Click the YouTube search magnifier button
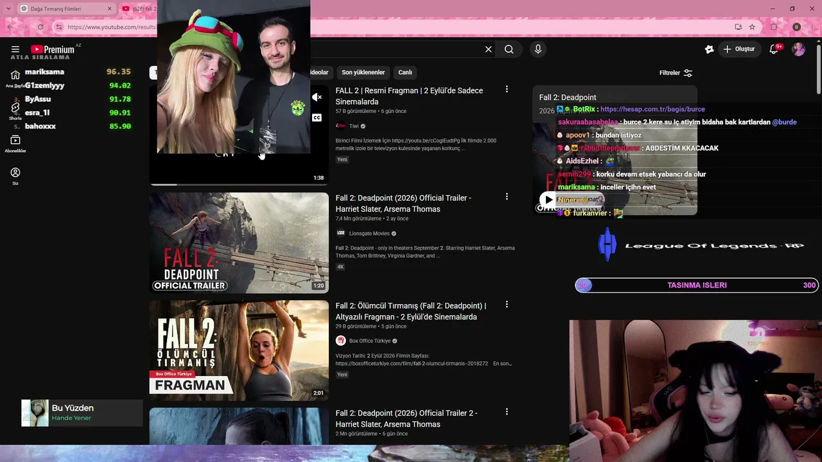This screenshot has height=462, width=822. 509,49
